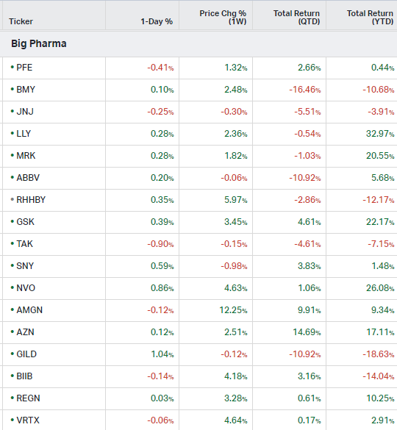
Task: Sort by the Ticker column header
Action: tap(21, 21)
